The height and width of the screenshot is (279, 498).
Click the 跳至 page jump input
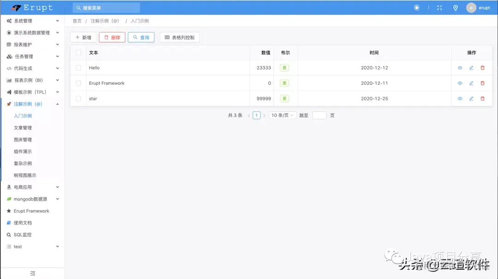coord(319,116)
